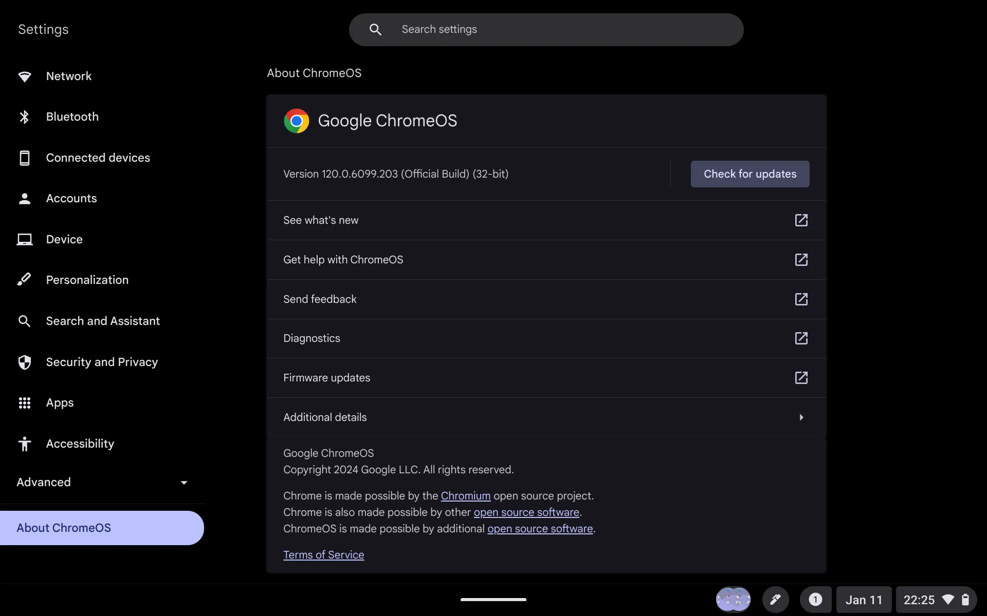
Task: Open external link icon for Diagnostics
Action: click(801, 338)
